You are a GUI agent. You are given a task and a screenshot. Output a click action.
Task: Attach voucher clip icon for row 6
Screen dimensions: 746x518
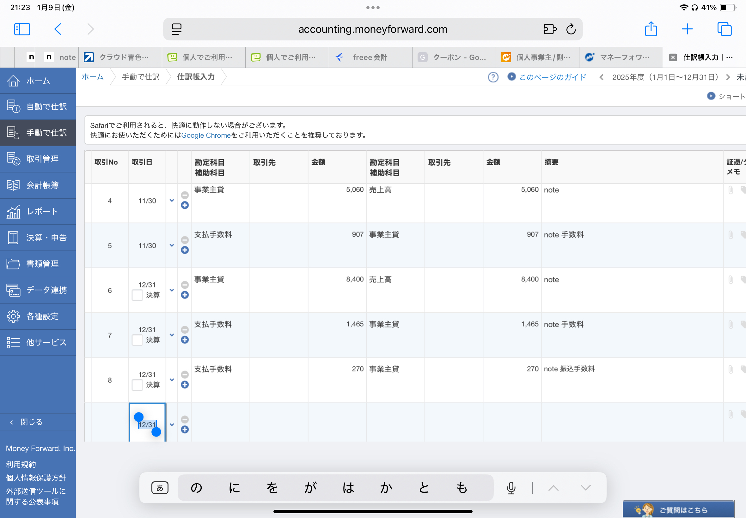point(731,280)
